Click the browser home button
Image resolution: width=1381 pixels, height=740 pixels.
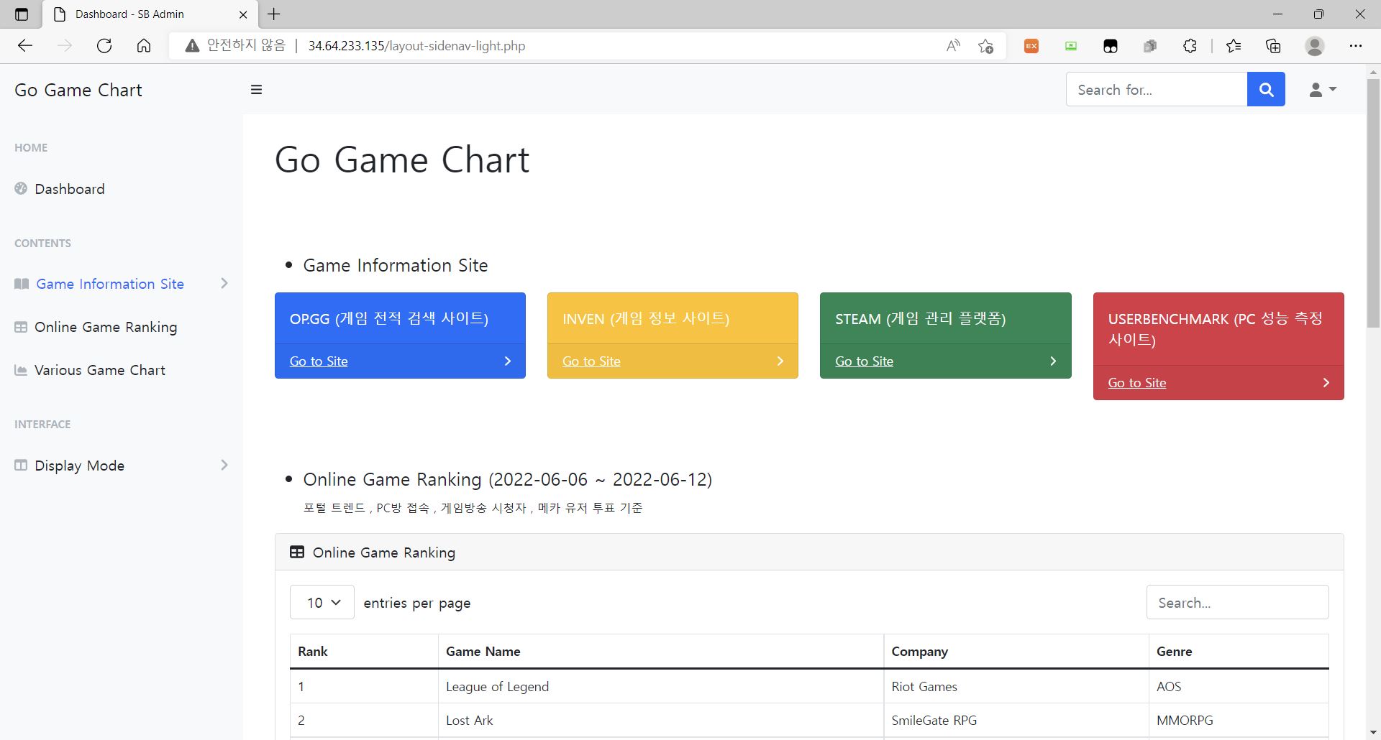click(144, 46)
